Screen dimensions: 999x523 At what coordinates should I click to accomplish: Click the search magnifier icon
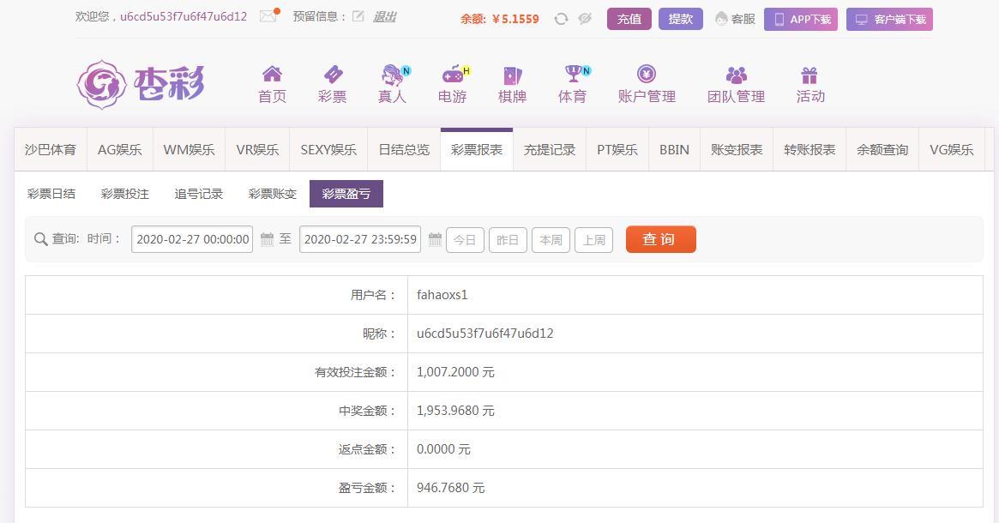tap(41, 239)
